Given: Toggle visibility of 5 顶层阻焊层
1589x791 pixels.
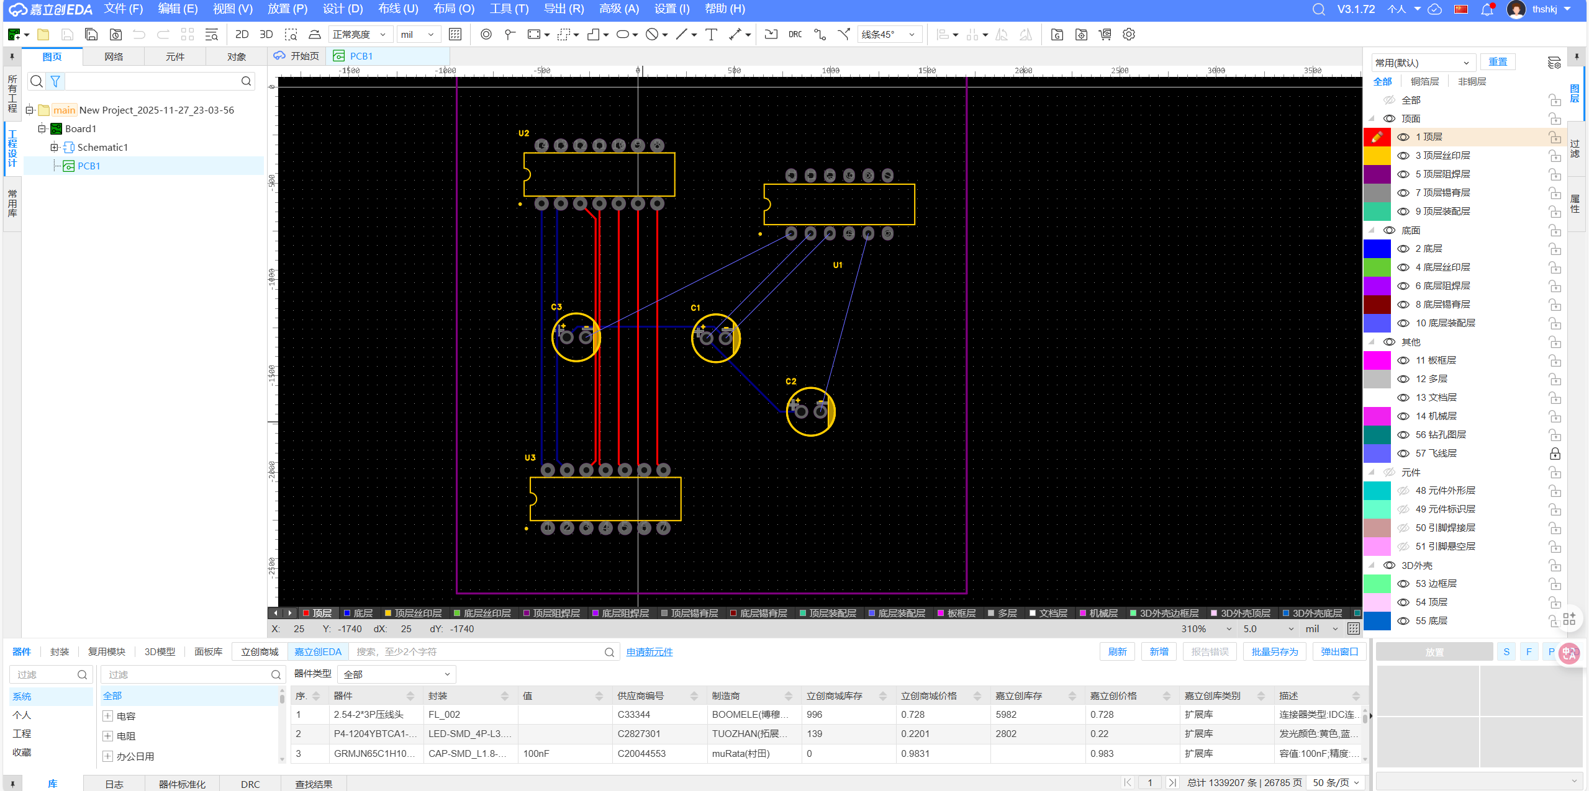Looking at the screenshot, I should pos(1403,174).
